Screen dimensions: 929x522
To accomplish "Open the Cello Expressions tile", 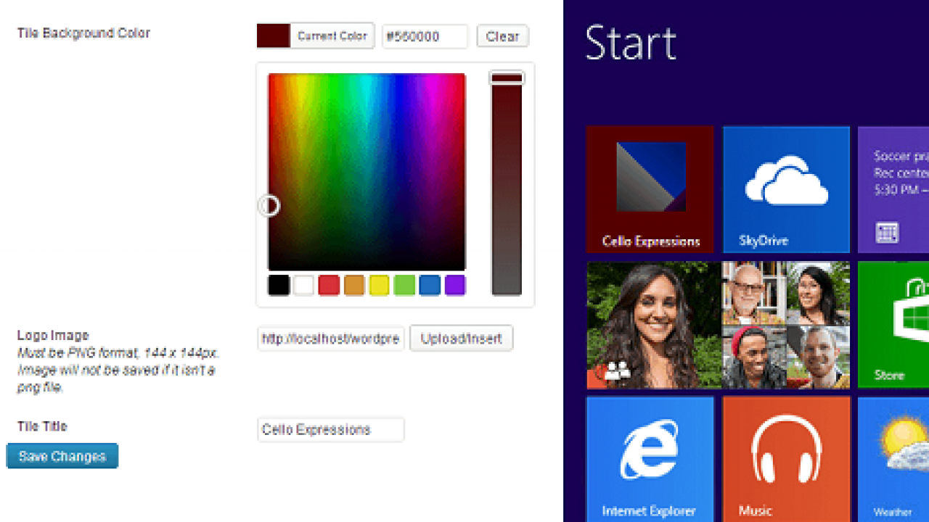I will coord(650,189).
